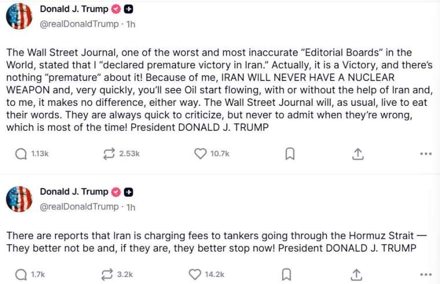
Task: Click Donald J. Trump name on first post
Action: click(x=74, y=9)
